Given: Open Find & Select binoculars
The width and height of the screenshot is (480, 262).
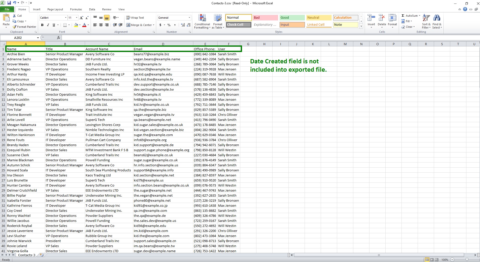Looking at the screenshot, I should 437,21.
